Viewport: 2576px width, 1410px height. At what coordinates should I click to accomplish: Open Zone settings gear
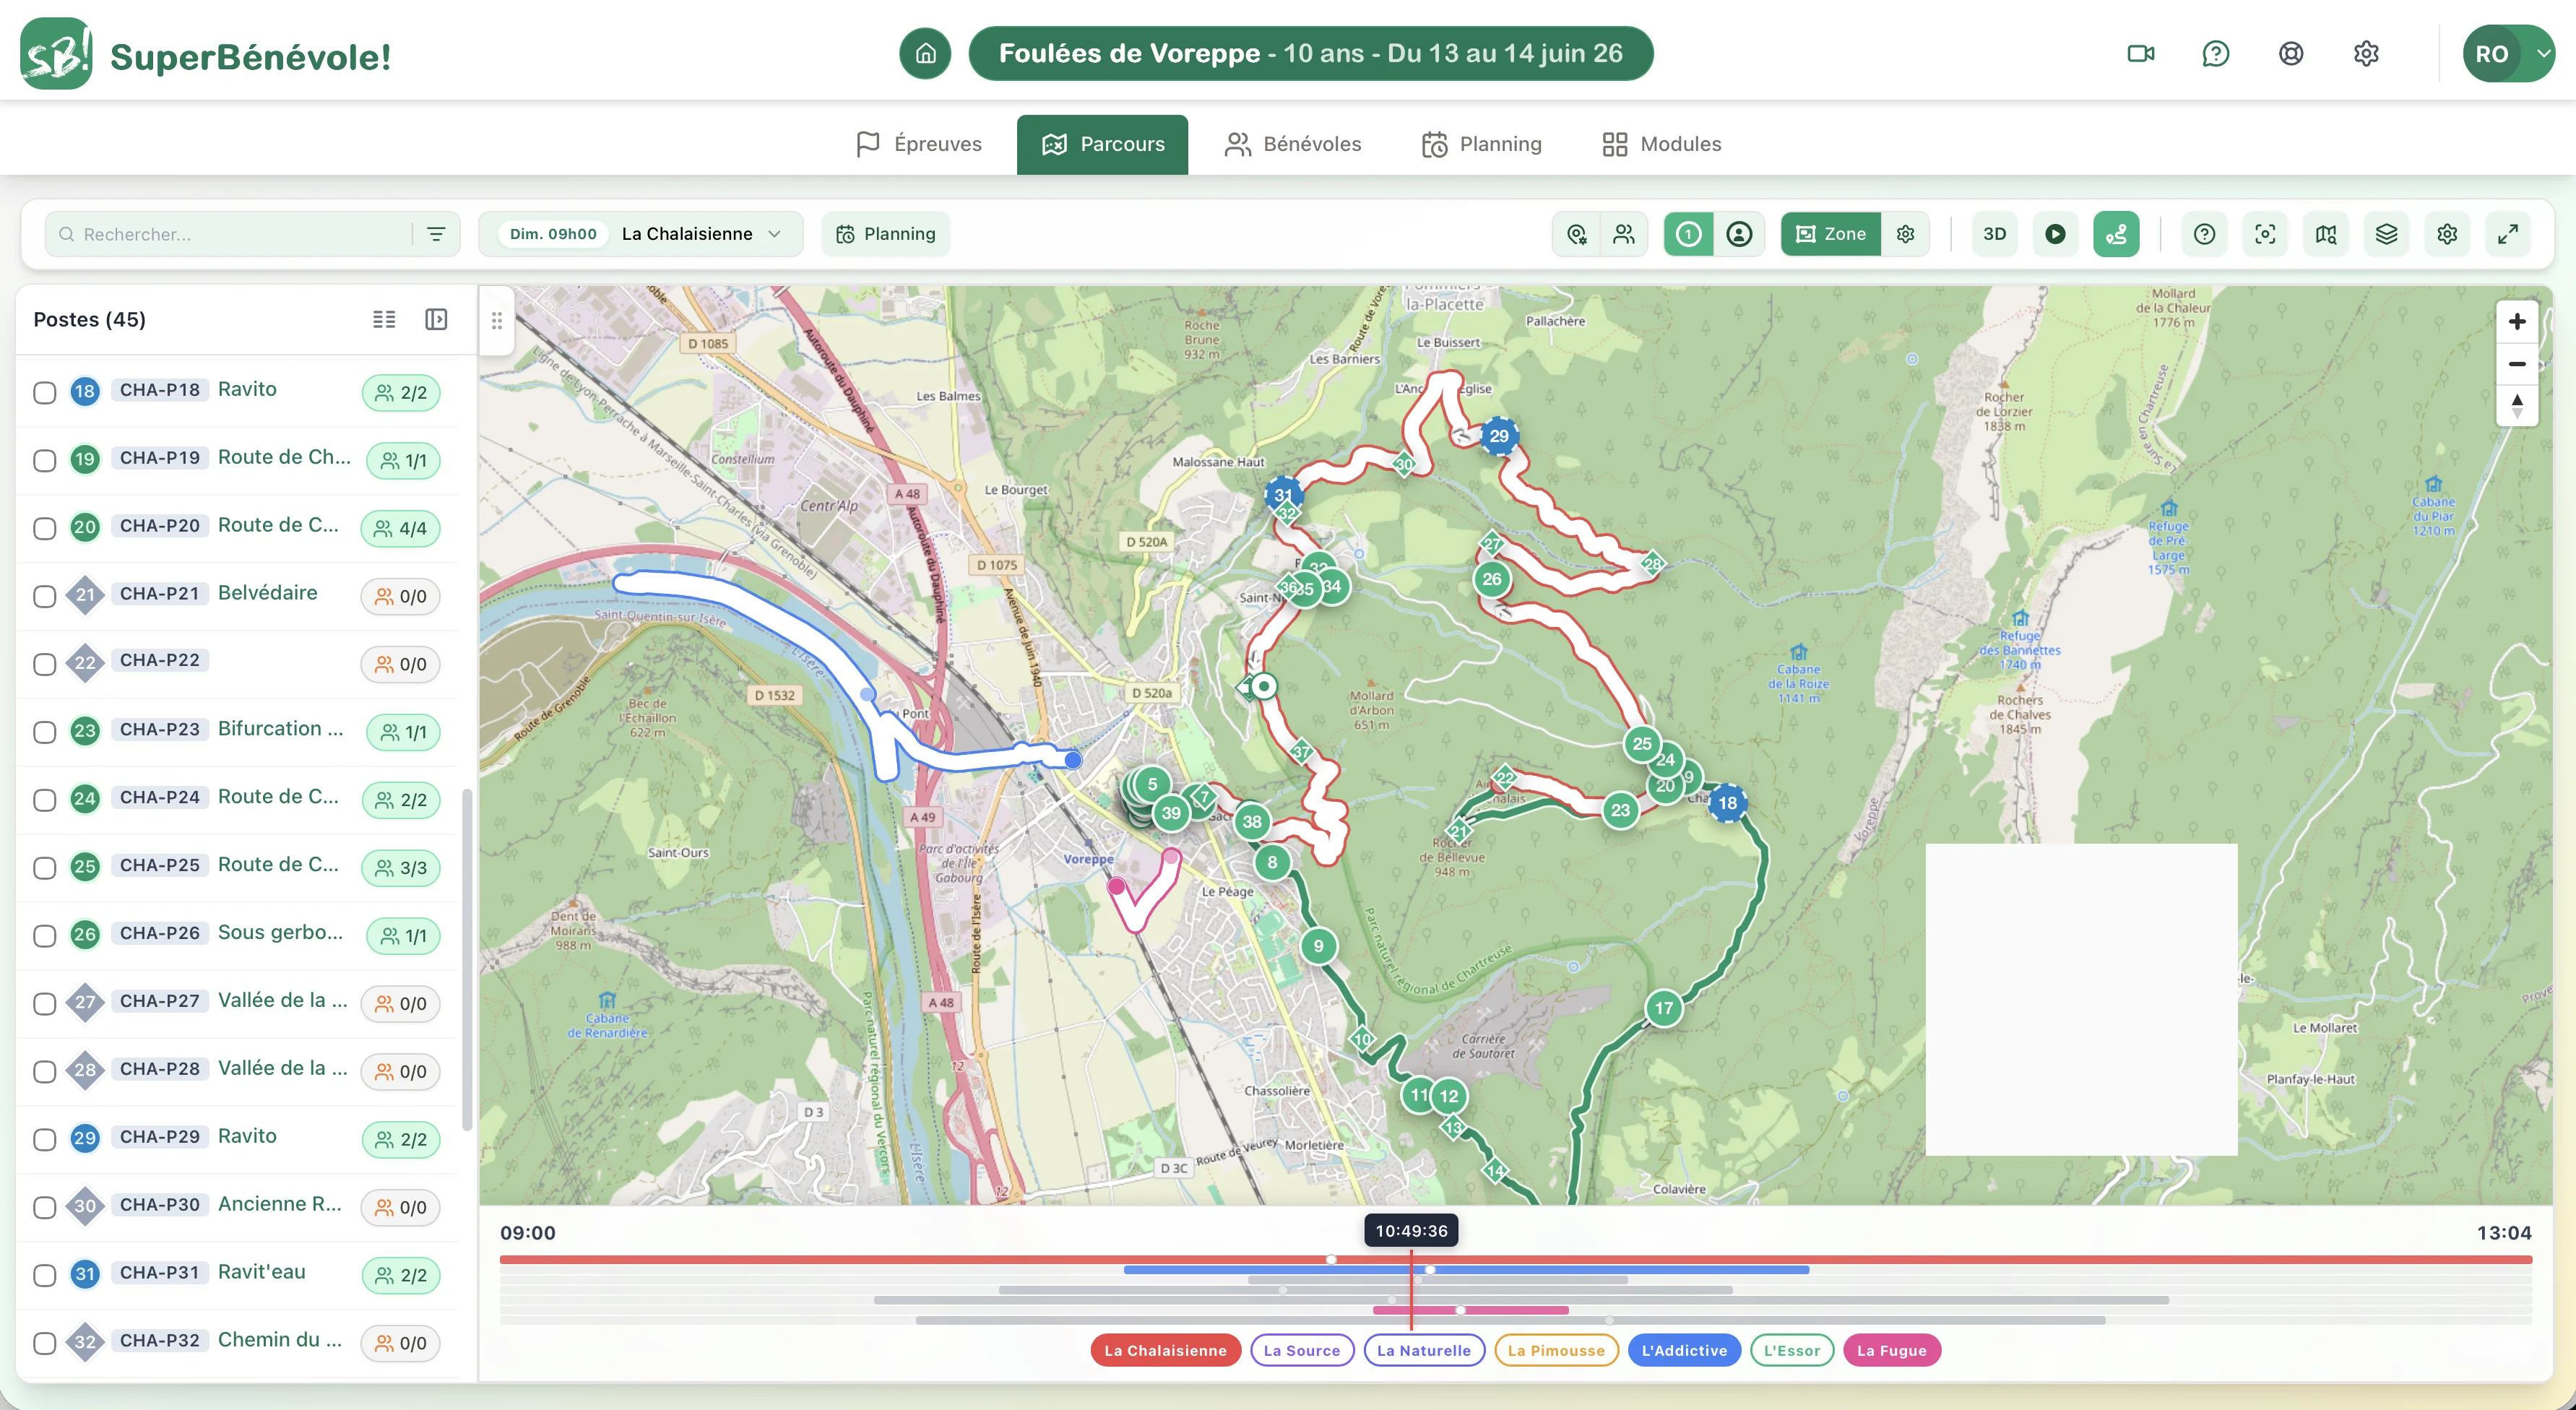point(1905,234)
